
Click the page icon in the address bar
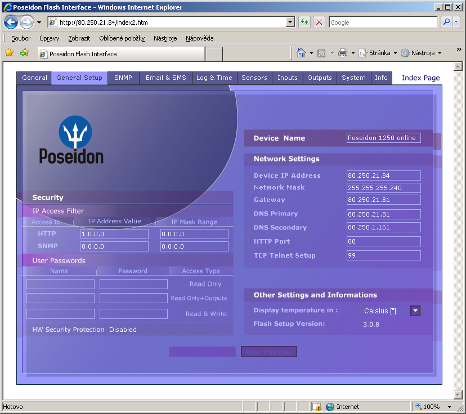(53, 22)
